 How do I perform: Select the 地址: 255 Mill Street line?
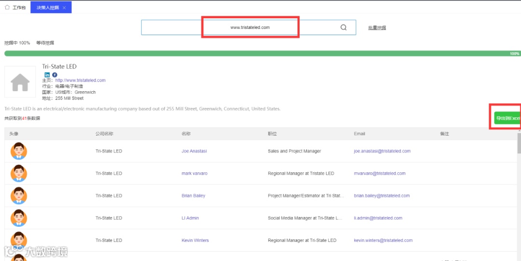[x=62, y=98]
